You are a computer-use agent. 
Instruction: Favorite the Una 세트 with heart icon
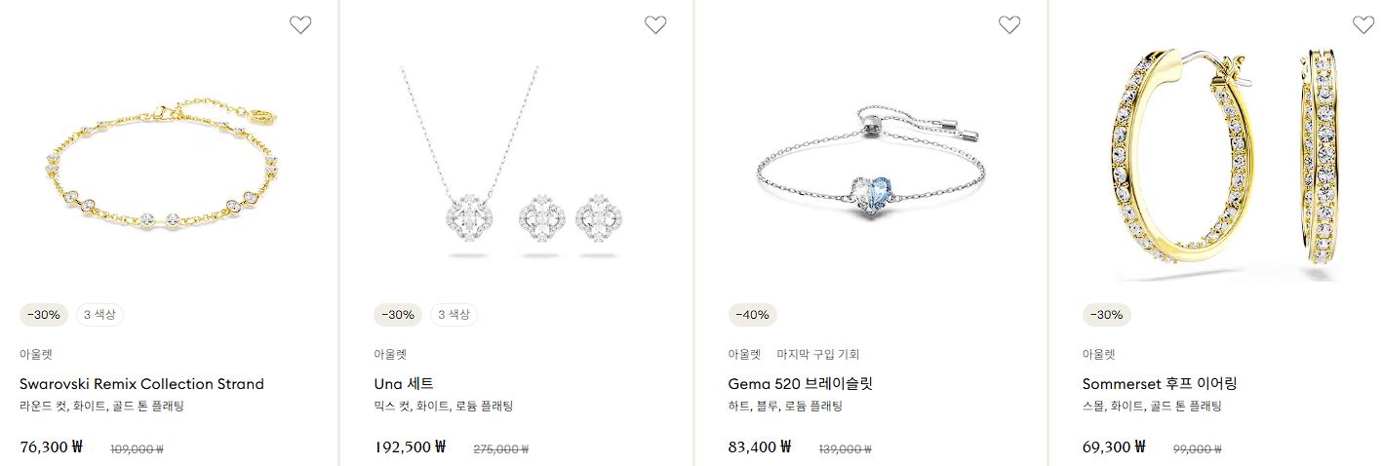point(655,25)
